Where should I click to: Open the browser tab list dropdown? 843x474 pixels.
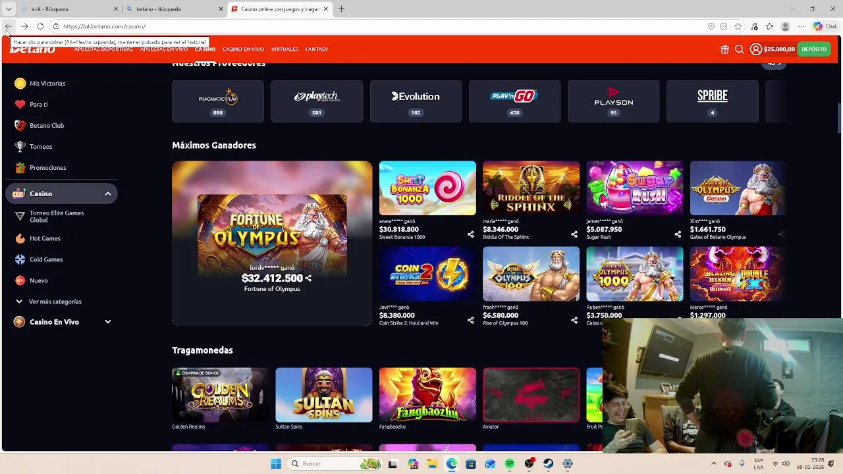9,9
